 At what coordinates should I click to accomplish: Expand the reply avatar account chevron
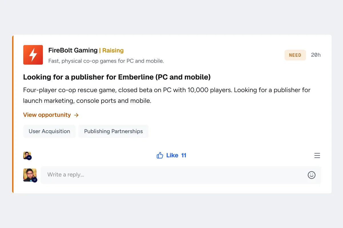35,180
